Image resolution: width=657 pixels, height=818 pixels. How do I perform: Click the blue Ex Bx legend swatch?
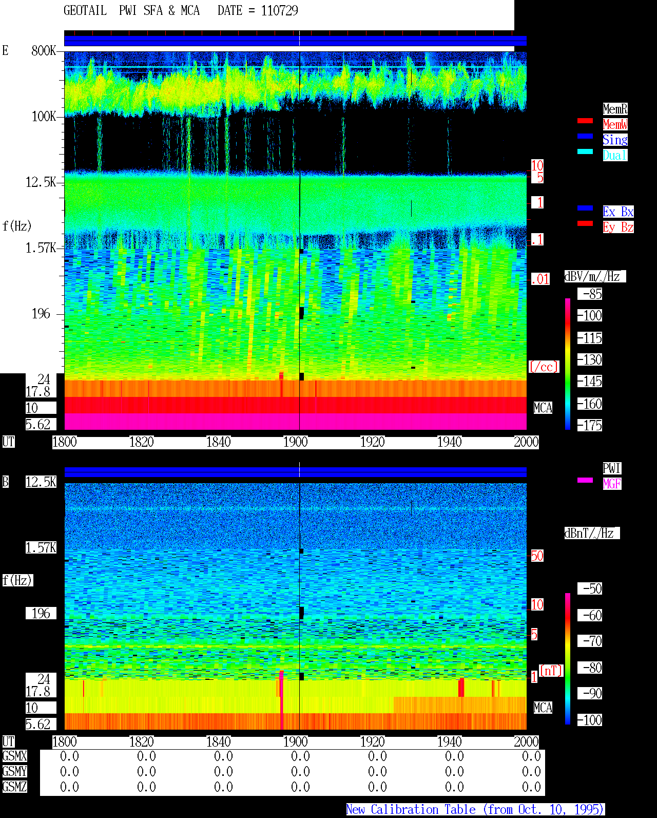[585, 208]
